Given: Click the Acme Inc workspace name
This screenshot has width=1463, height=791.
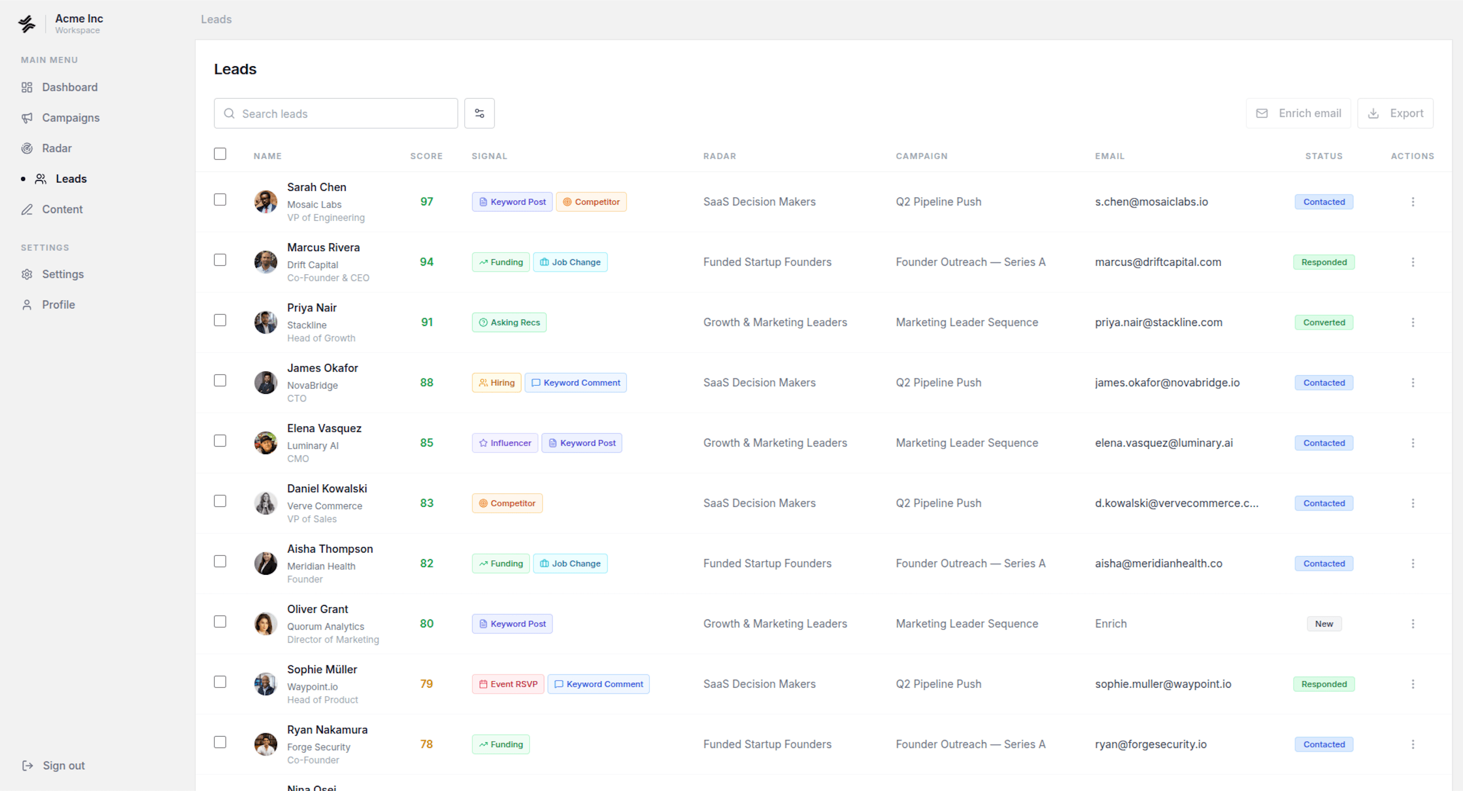Looking at the screenshot, I should [x=79, y=18].
